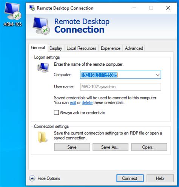179x187 pixels.
Task: Click the Open... button
Action: (x=149, y=147)
